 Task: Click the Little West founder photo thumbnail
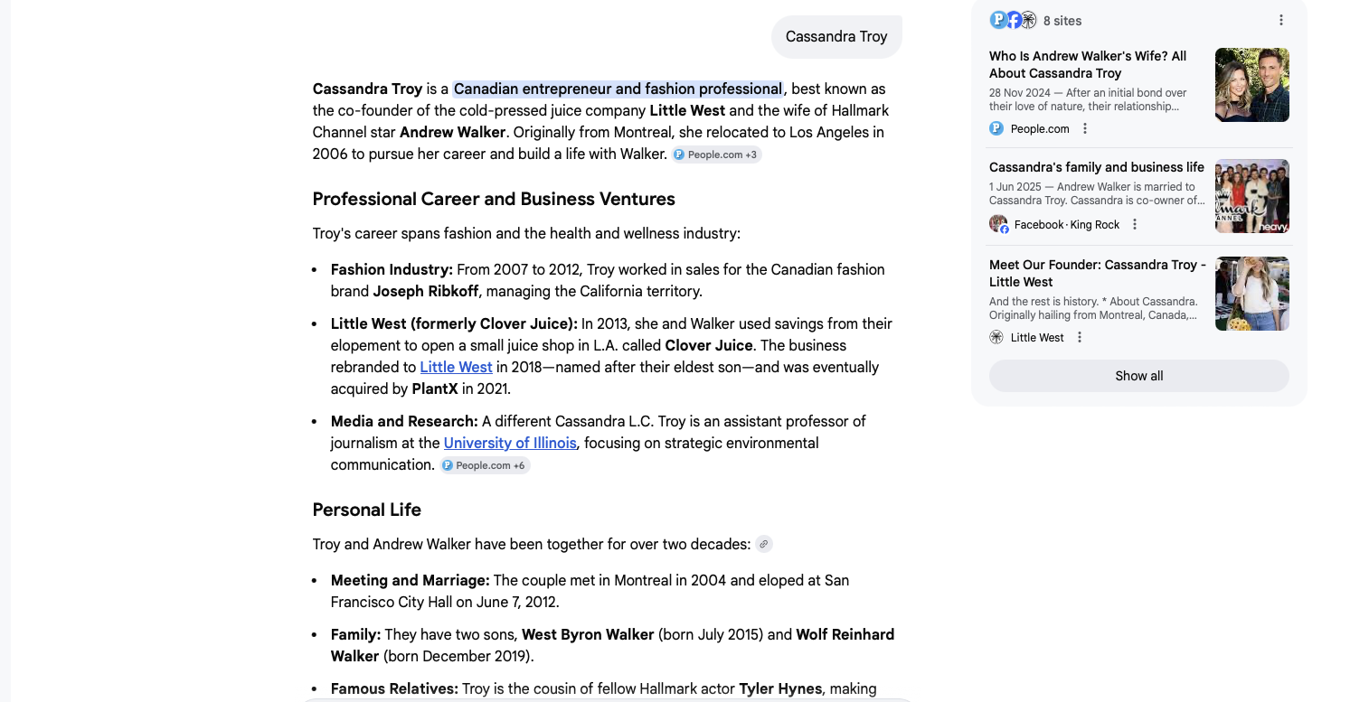tap(1251, 294)
